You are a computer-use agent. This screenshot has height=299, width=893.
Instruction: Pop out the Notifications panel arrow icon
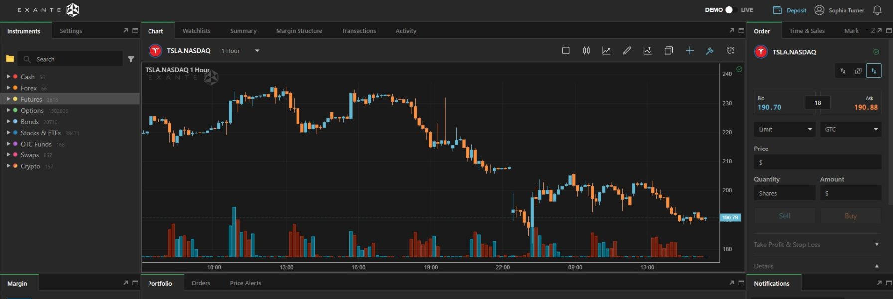click(879, 283)
